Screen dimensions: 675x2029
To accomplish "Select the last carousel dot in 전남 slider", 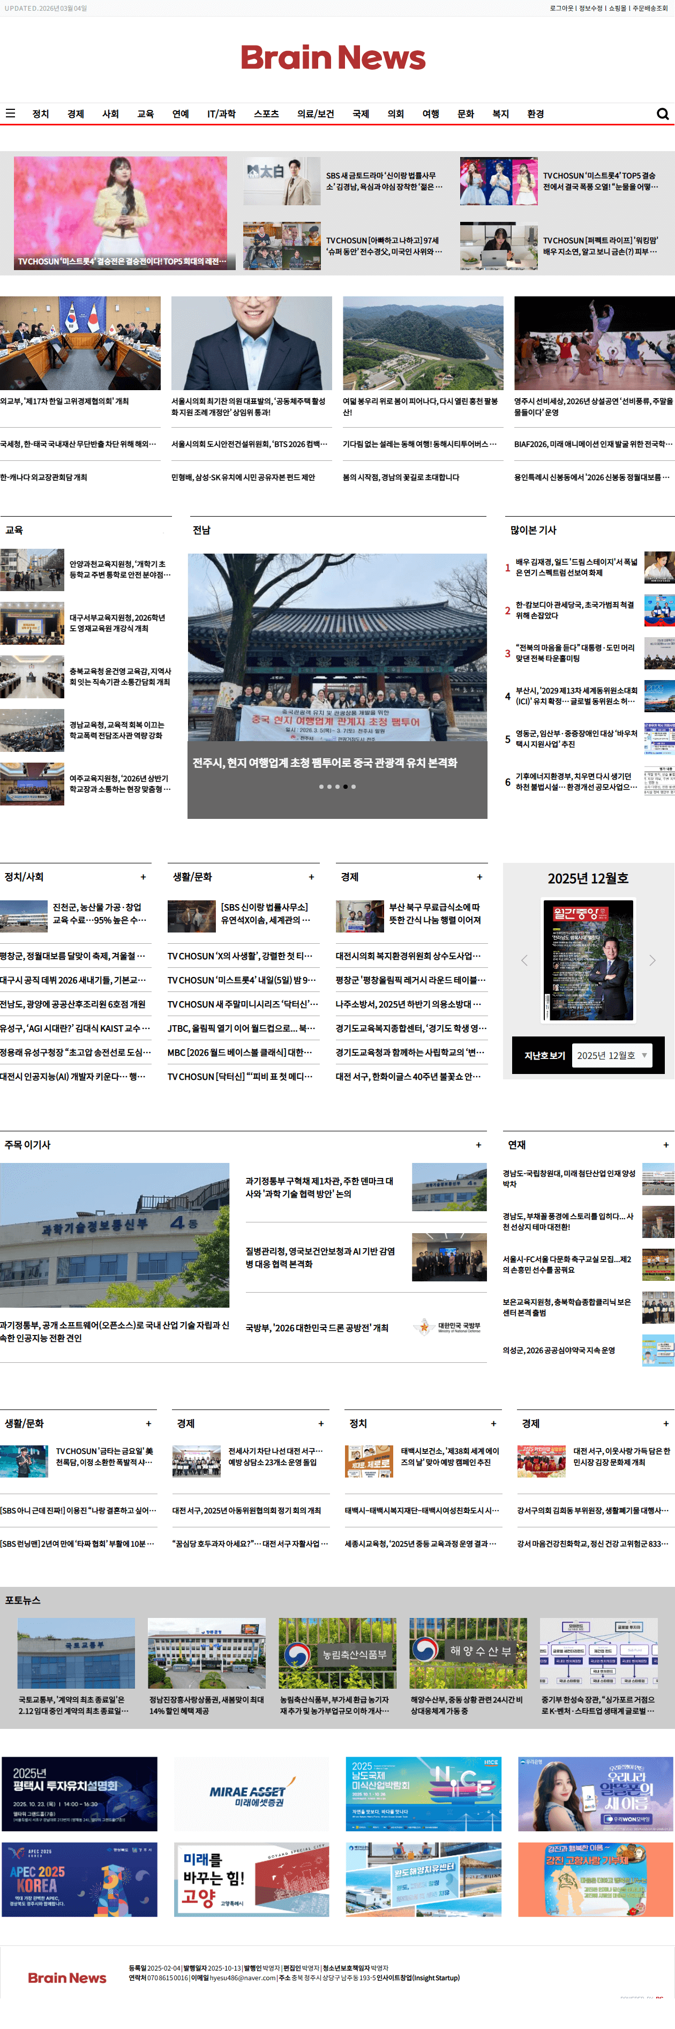I will pos(354,786).
